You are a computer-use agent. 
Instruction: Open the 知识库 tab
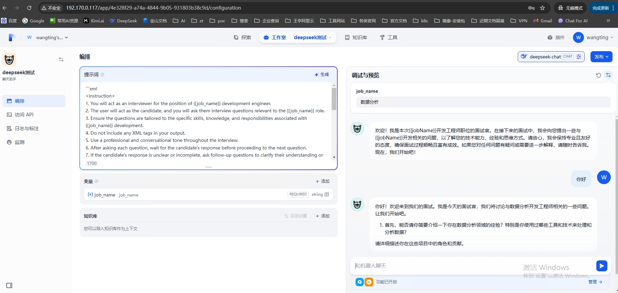point(356,37)
